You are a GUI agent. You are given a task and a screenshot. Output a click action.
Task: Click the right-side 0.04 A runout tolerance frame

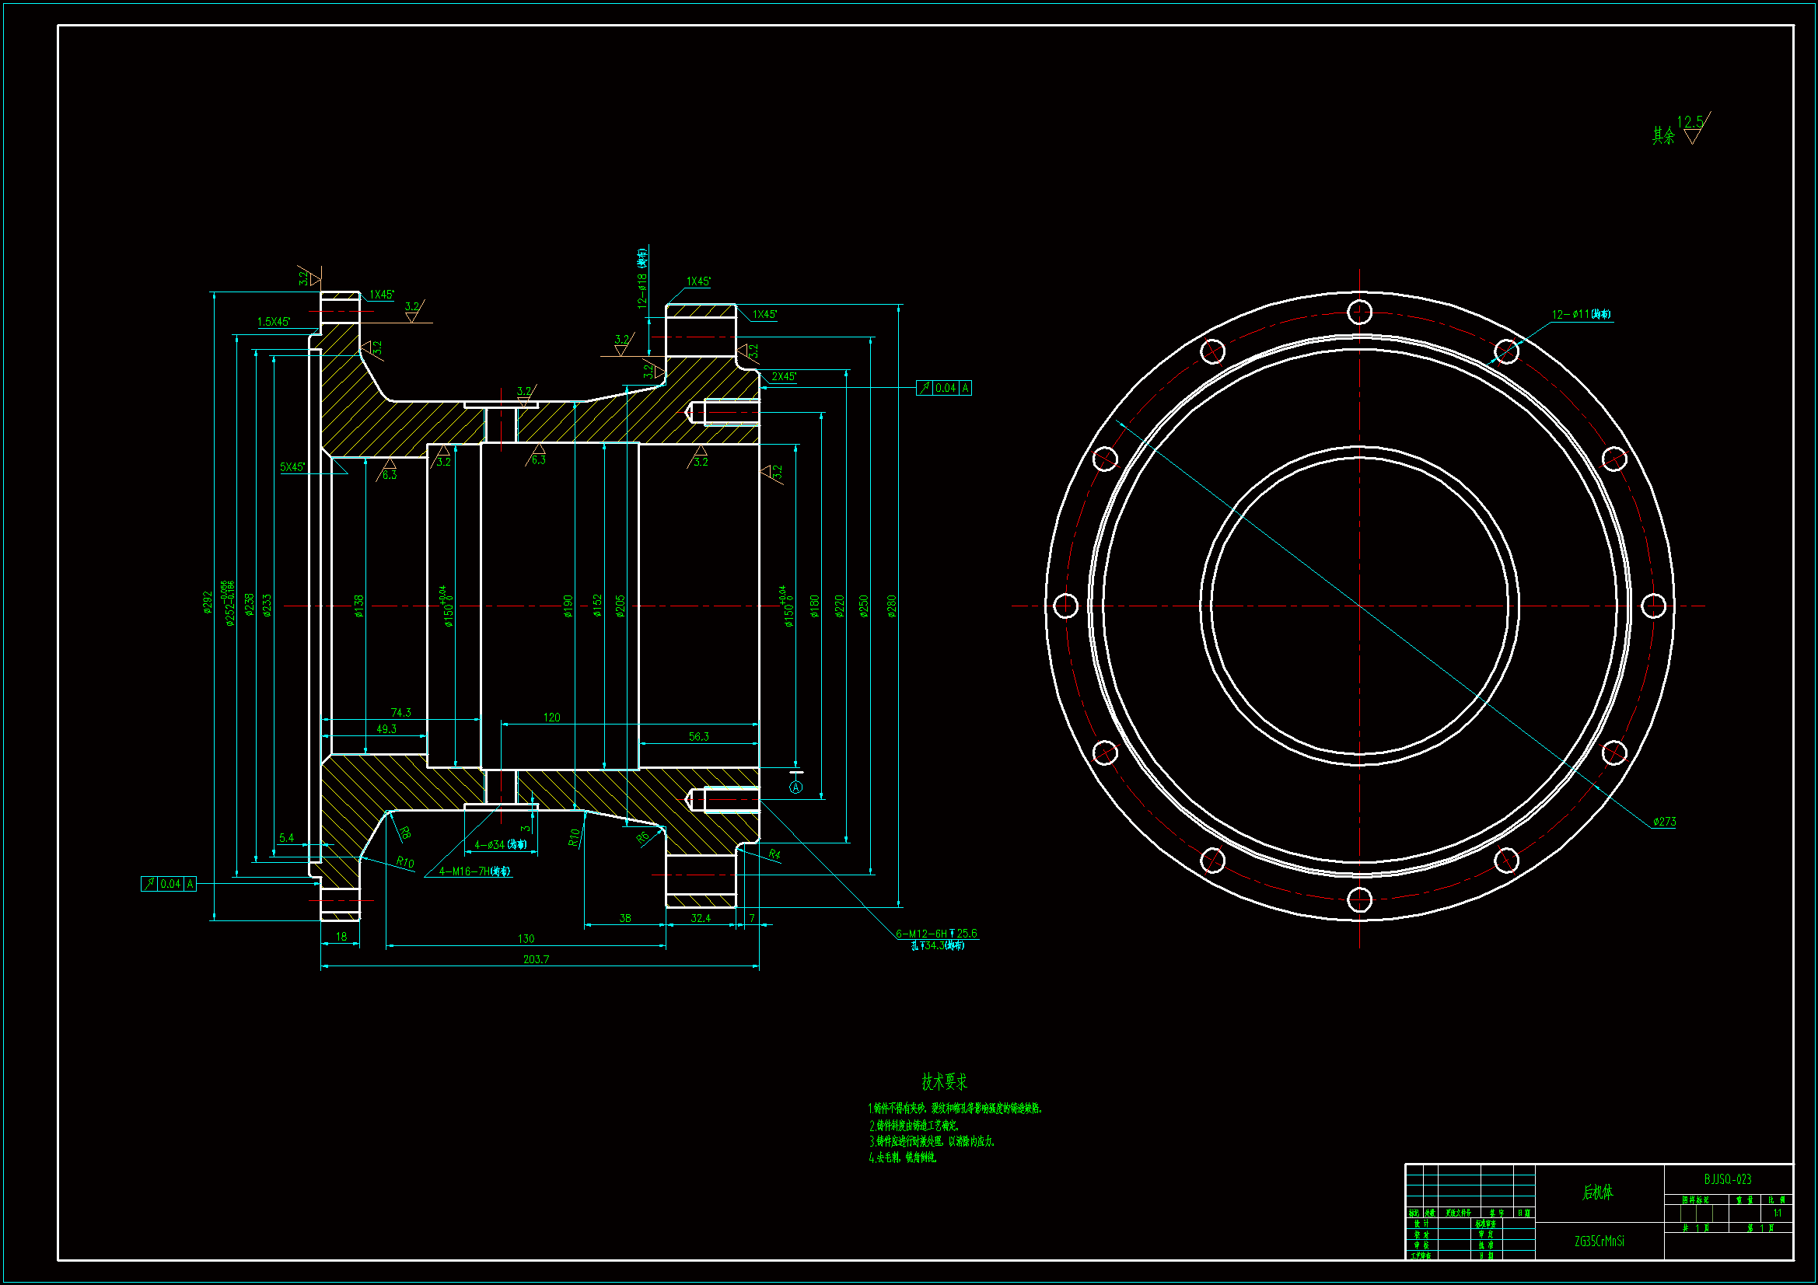(x=944, y=388)
